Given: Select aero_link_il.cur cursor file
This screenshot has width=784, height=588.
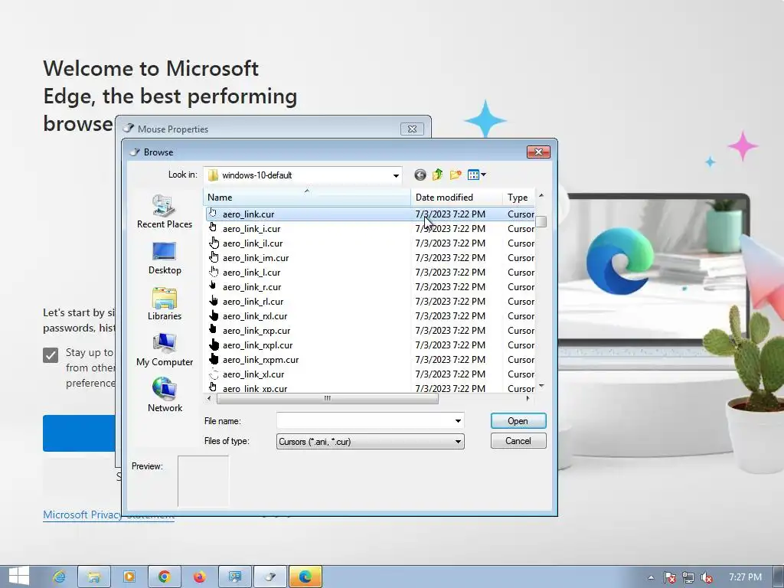Looking at the screenshot, I should tap(253, 243).
